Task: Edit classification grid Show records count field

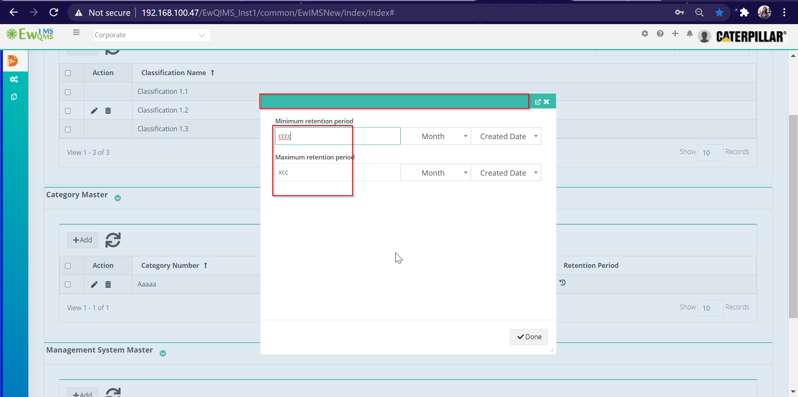Action: (x=710, y=152)
